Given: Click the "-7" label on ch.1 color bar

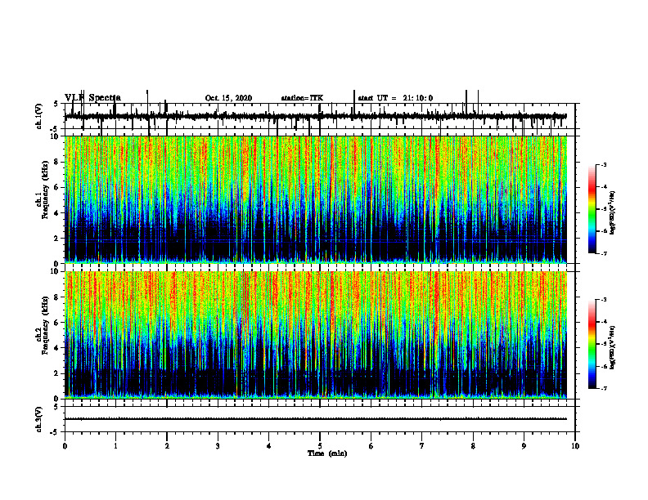Looking at the screenshot, I should (x=604, y=253).
